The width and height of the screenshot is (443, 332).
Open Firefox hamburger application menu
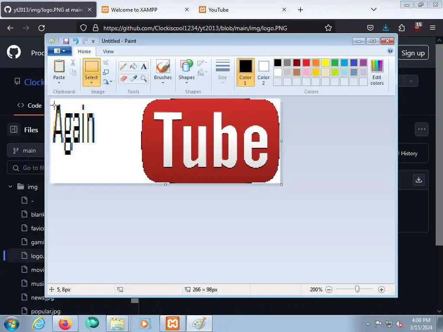(433, 28)
